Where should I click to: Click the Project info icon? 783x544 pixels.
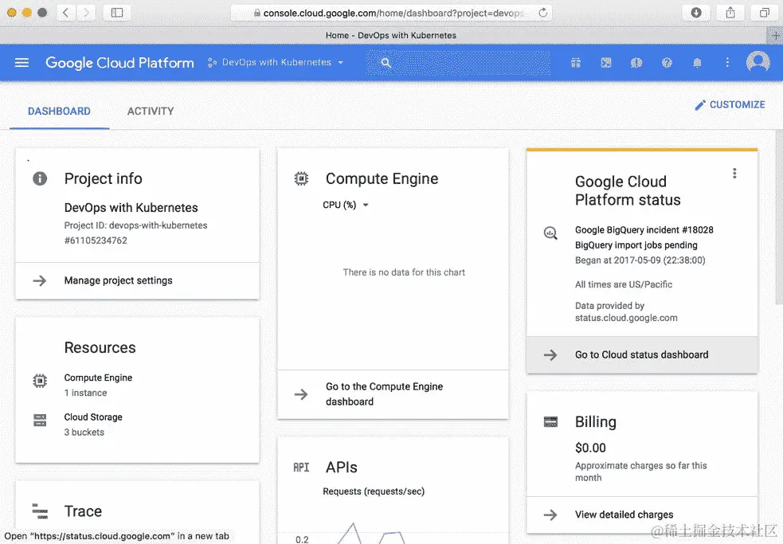[40, 178]
